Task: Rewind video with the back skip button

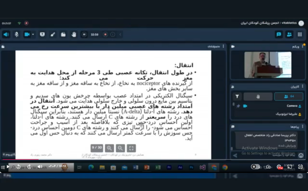Action: point(18,167)
